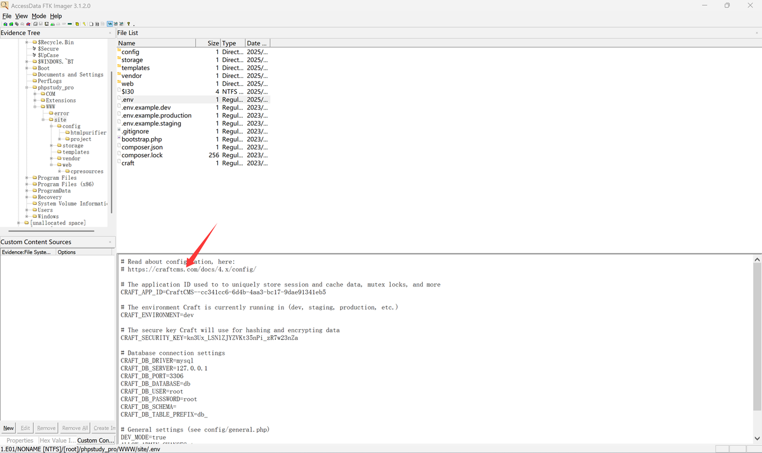Image resolution: width=762 pixels, height=453 pixels.
Task: Open the File menu
Action: tap(7, 16)
